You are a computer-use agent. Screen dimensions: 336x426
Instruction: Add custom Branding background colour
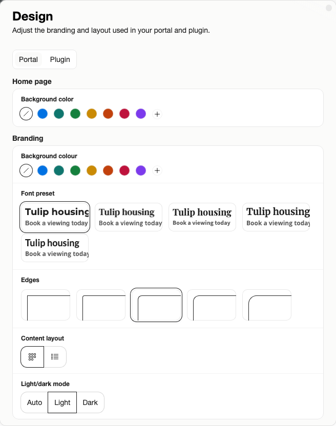coord(157,171)
